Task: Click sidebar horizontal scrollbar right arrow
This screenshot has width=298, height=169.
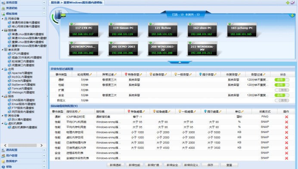Action: [x=41, y=145]
